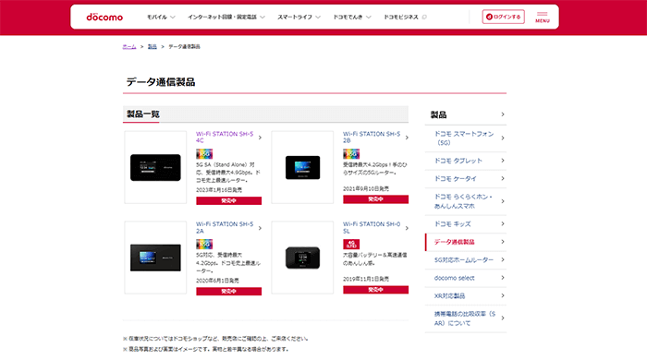The image size is (647, 360).
Task: Expand the モバイル dropdown menu
Action: [161, 17]
